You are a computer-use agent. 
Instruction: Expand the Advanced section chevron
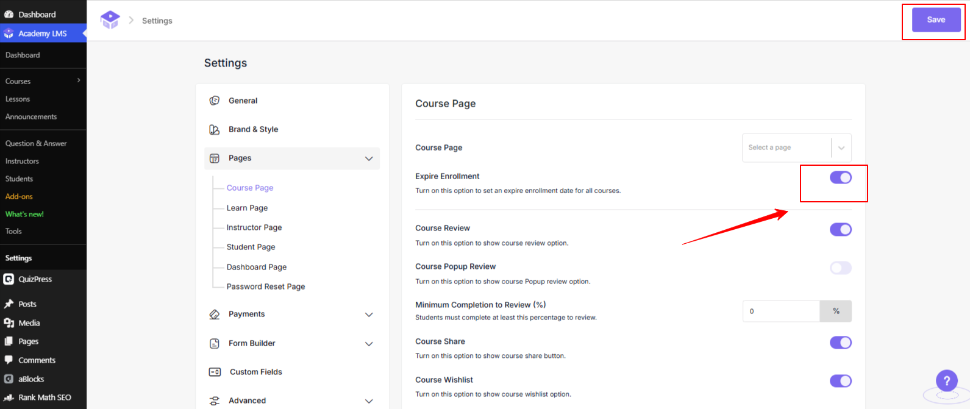click(369, 401)
